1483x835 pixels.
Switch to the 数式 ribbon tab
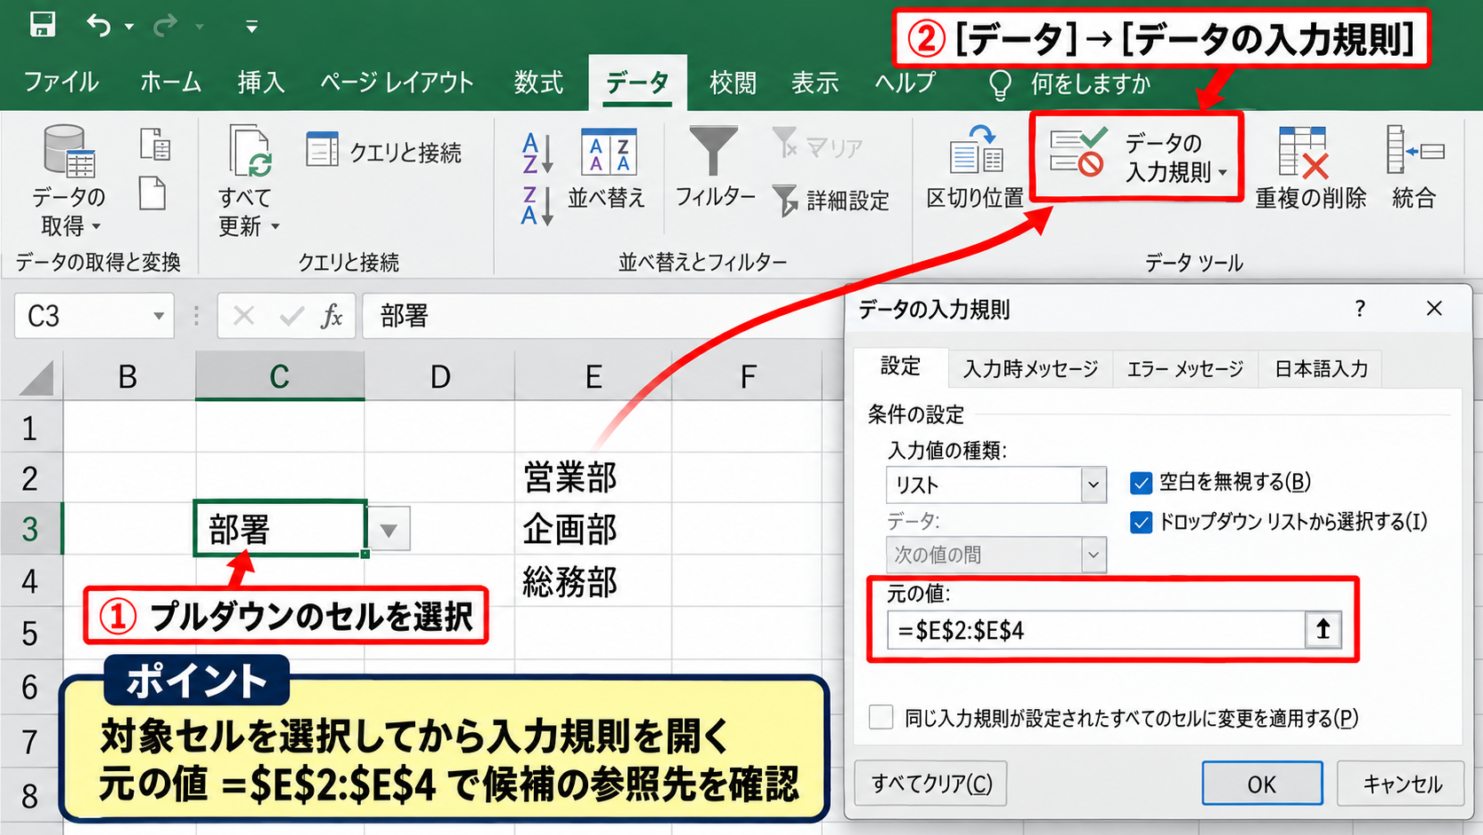pyautogui.click(x=538, y=83)
